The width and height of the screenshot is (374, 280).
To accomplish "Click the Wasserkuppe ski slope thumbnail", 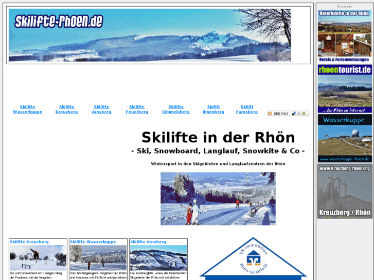I will coord(98,257).
